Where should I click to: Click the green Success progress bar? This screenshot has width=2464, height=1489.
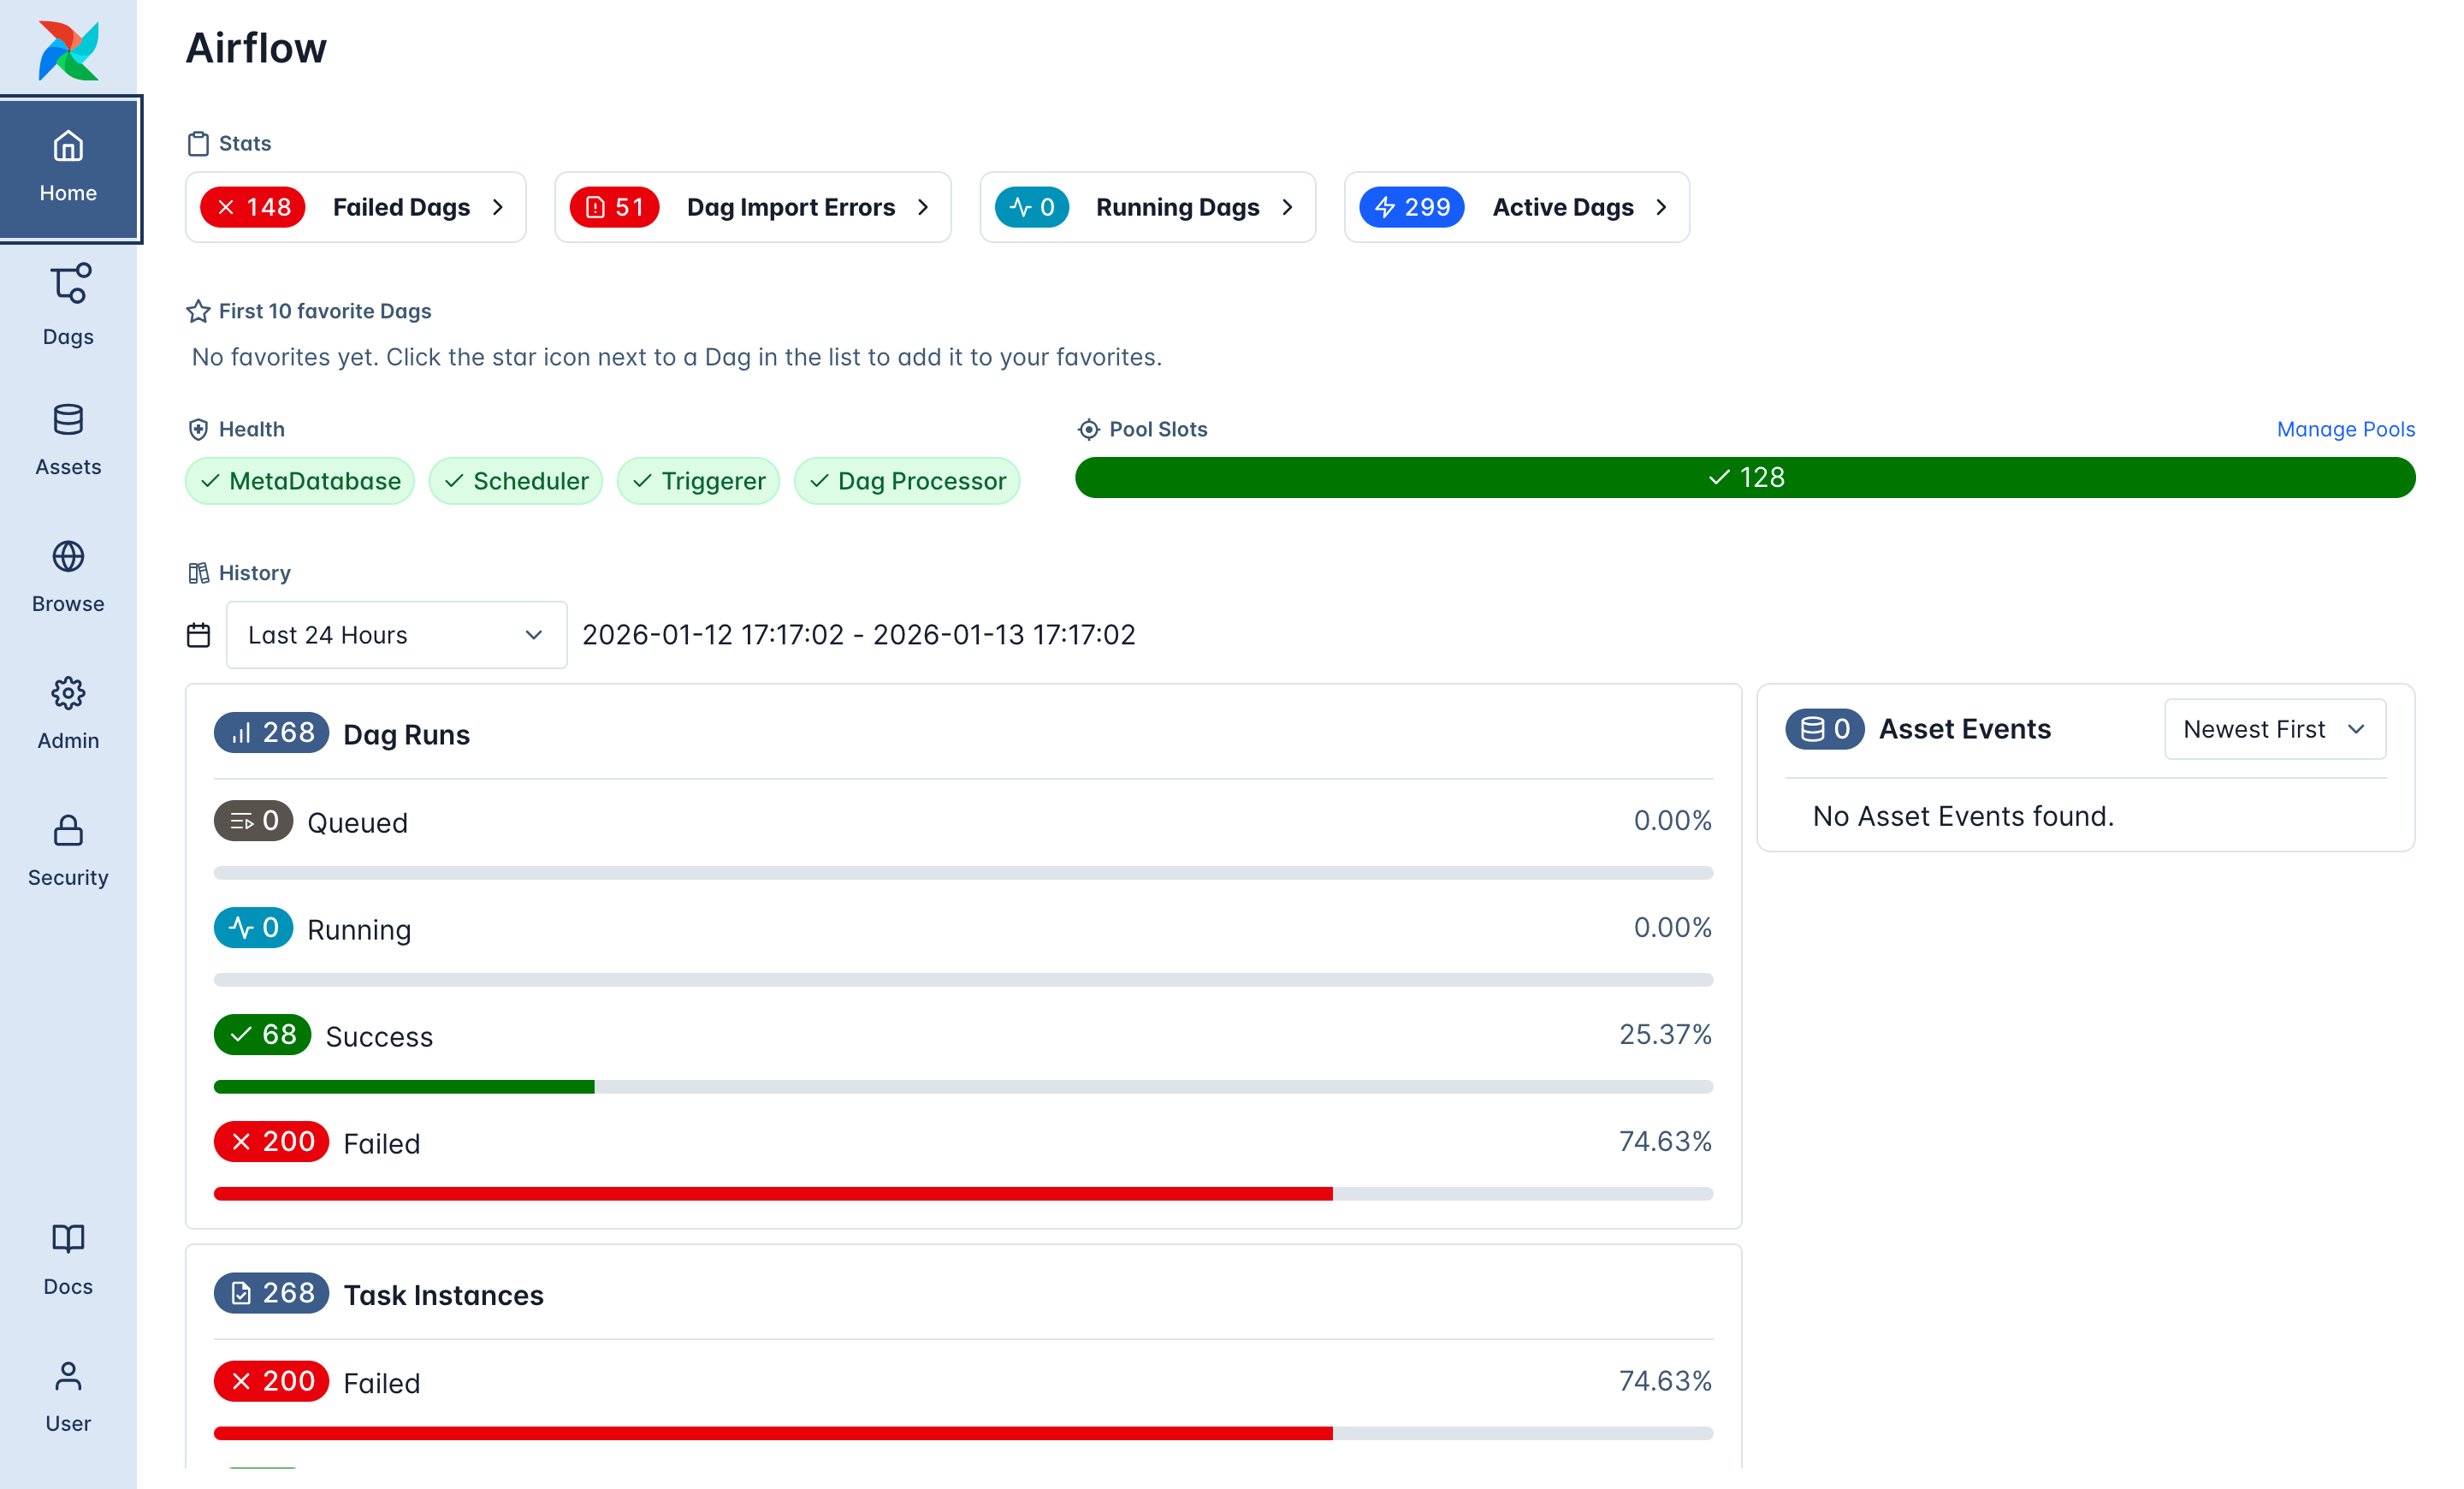(404, 1087)
